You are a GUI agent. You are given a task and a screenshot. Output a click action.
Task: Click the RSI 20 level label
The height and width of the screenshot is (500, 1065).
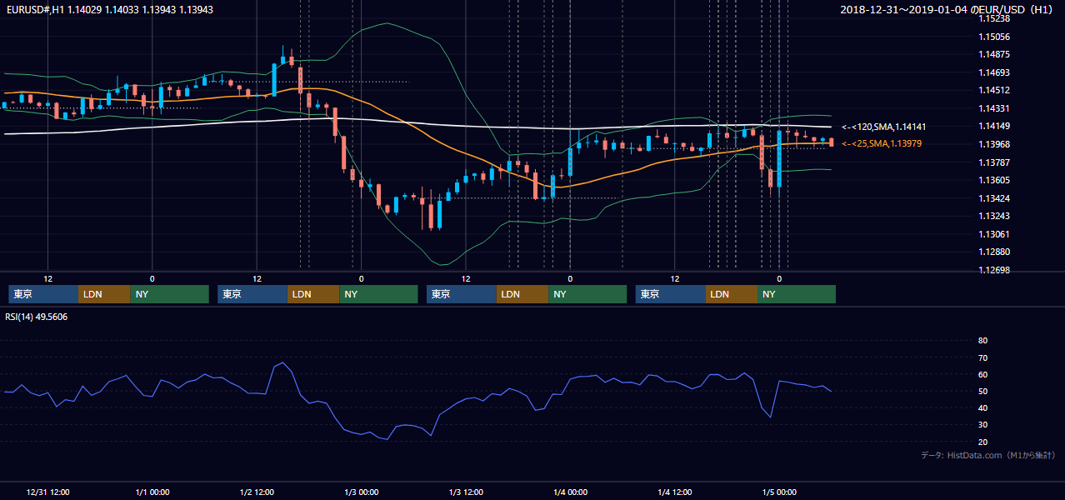(982, 442)
